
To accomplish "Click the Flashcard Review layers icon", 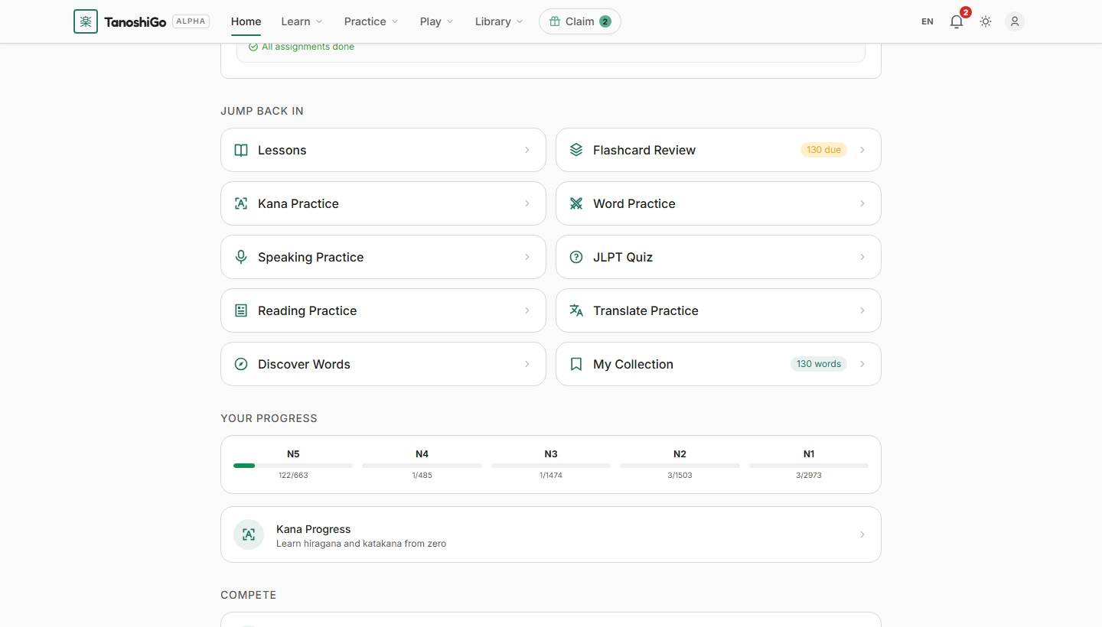I will coord(576,150).
